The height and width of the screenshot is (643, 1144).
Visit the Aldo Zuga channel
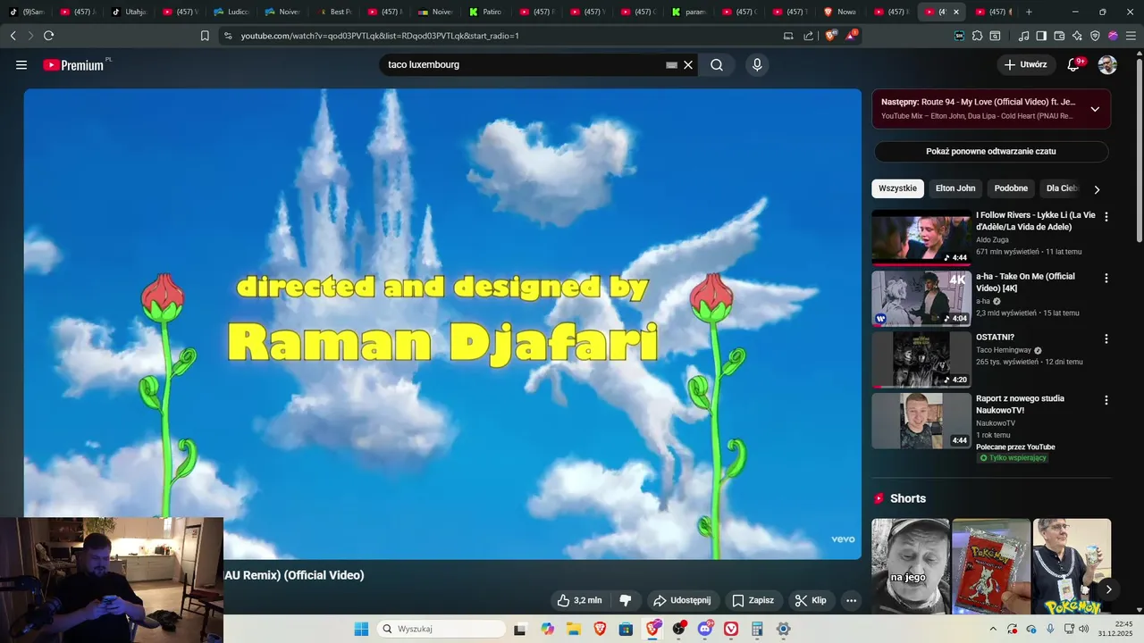[x=992, y=239]
